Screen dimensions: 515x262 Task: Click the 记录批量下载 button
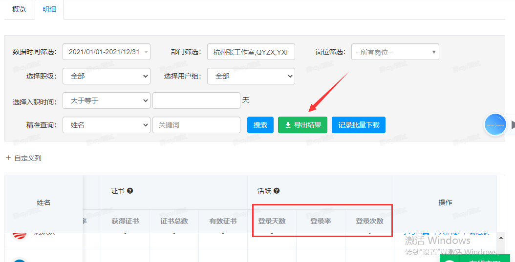click(359, 125)
